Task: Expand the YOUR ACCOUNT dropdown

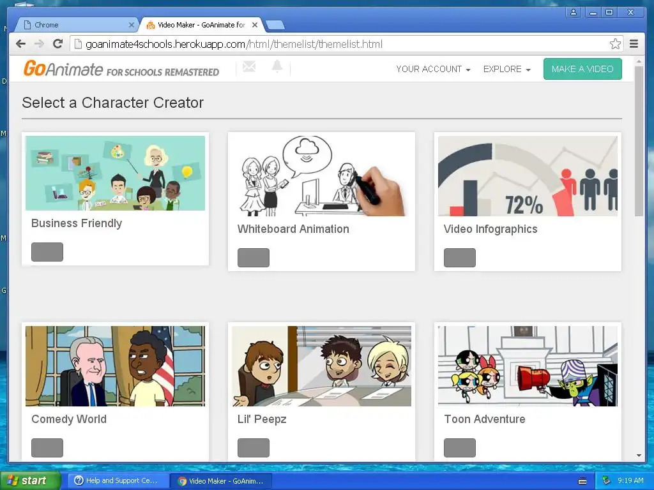Action: [434, 69]
